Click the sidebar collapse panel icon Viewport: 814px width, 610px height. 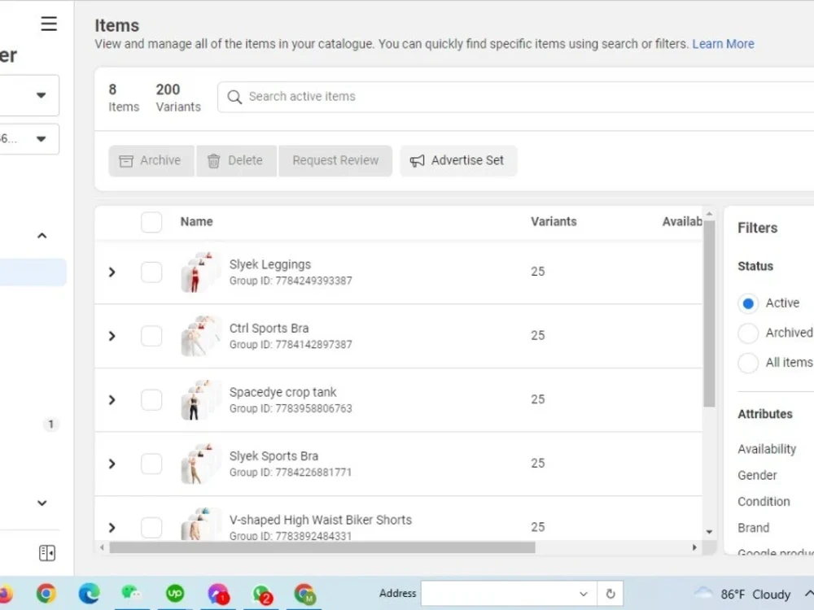pos(46,553)
